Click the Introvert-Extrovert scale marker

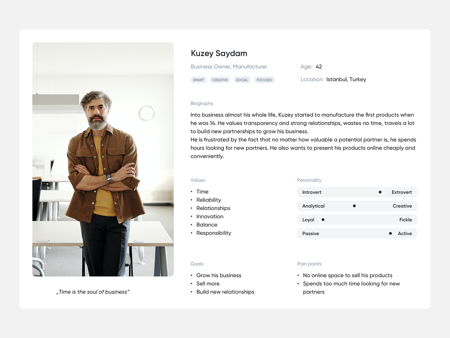coord(379,192)
